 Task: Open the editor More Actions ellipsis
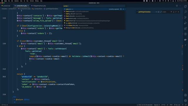[180, 6]
